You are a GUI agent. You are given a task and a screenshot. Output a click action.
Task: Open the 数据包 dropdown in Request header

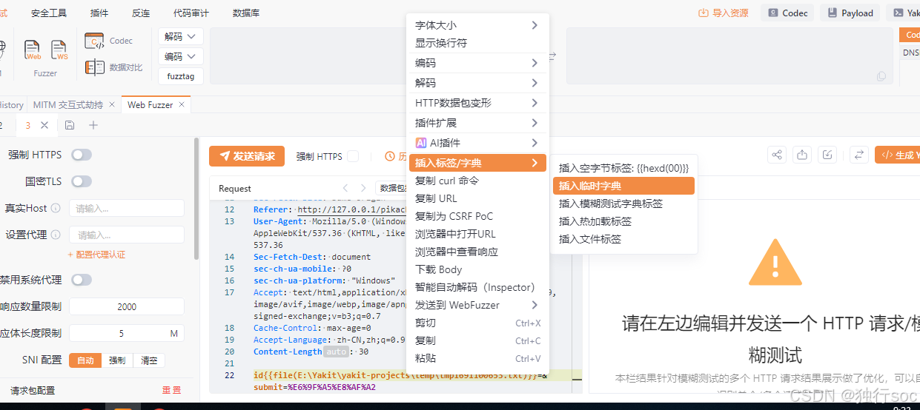(x=392, y=188)
